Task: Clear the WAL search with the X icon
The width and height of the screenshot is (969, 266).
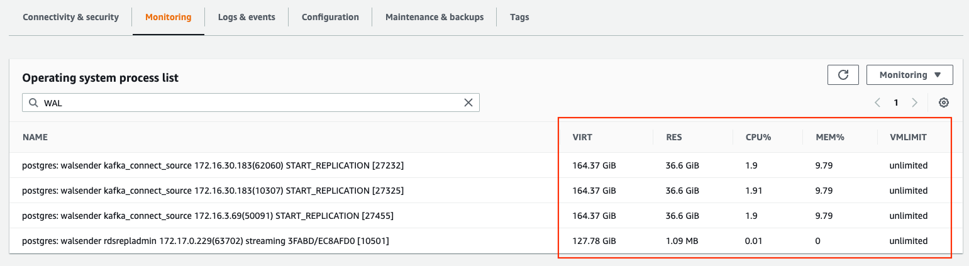Action: (468, 103)
